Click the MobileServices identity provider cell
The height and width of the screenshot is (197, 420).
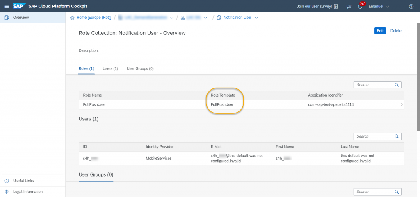(x=159, y=159)
